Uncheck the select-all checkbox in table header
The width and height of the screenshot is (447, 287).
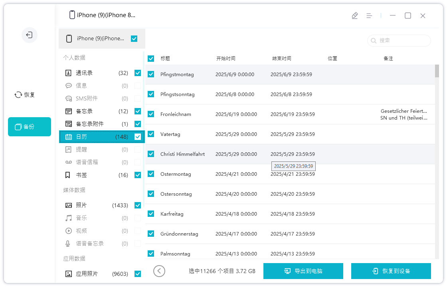tap(151, 58)
